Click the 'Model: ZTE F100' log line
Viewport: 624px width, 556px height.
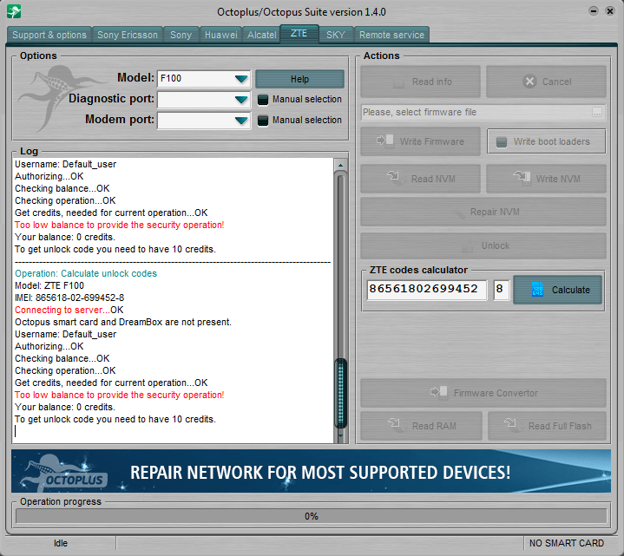49,285
